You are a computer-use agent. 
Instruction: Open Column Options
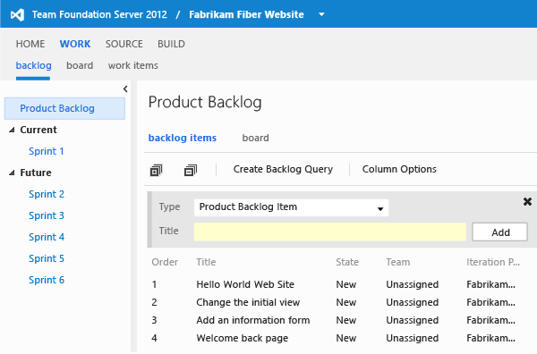(399, 169)
